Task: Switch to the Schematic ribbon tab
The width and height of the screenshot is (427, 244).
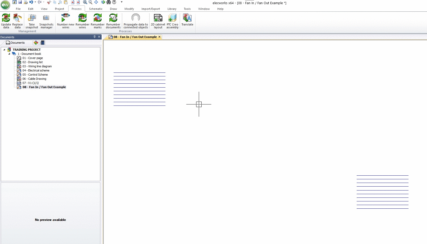Action: coord(96,9)
